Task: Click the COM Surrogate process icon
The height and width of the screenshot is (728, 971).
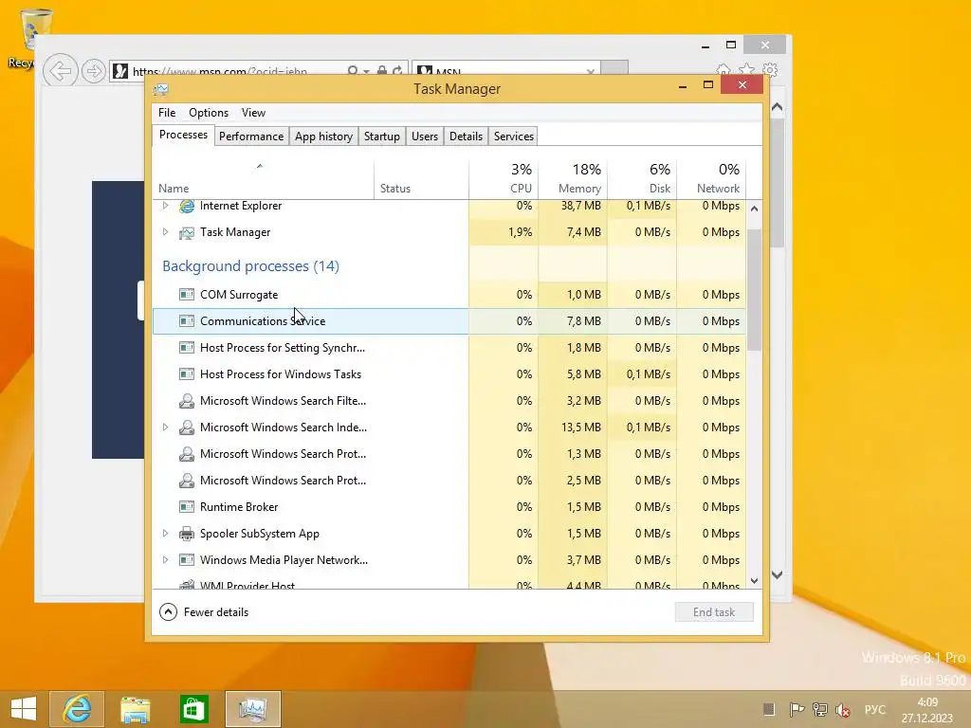Action: [187, 295]
